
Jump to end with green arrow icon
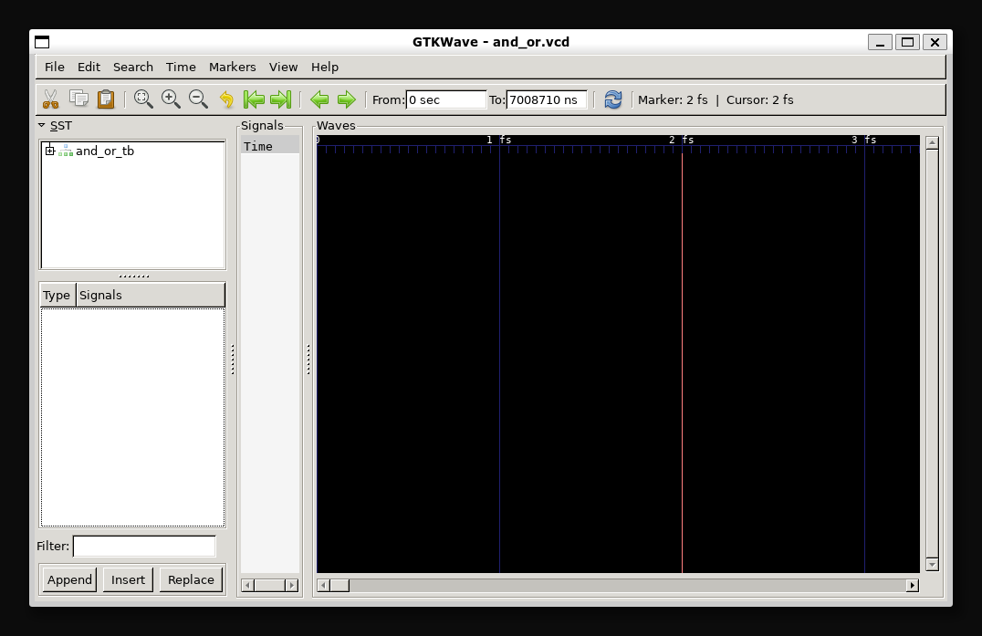click(x=280, y=99)
